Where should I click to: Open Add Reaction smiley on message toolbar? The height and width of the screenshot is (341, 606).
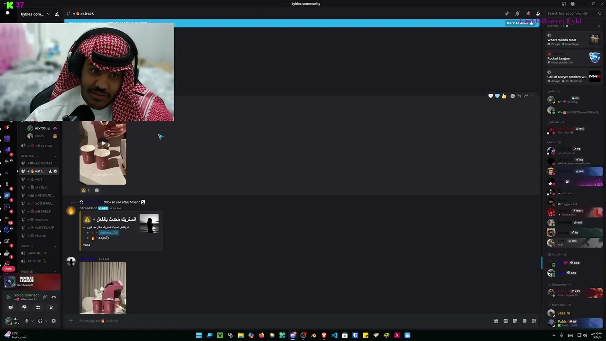pyautogui.click(x=512, y=96)
